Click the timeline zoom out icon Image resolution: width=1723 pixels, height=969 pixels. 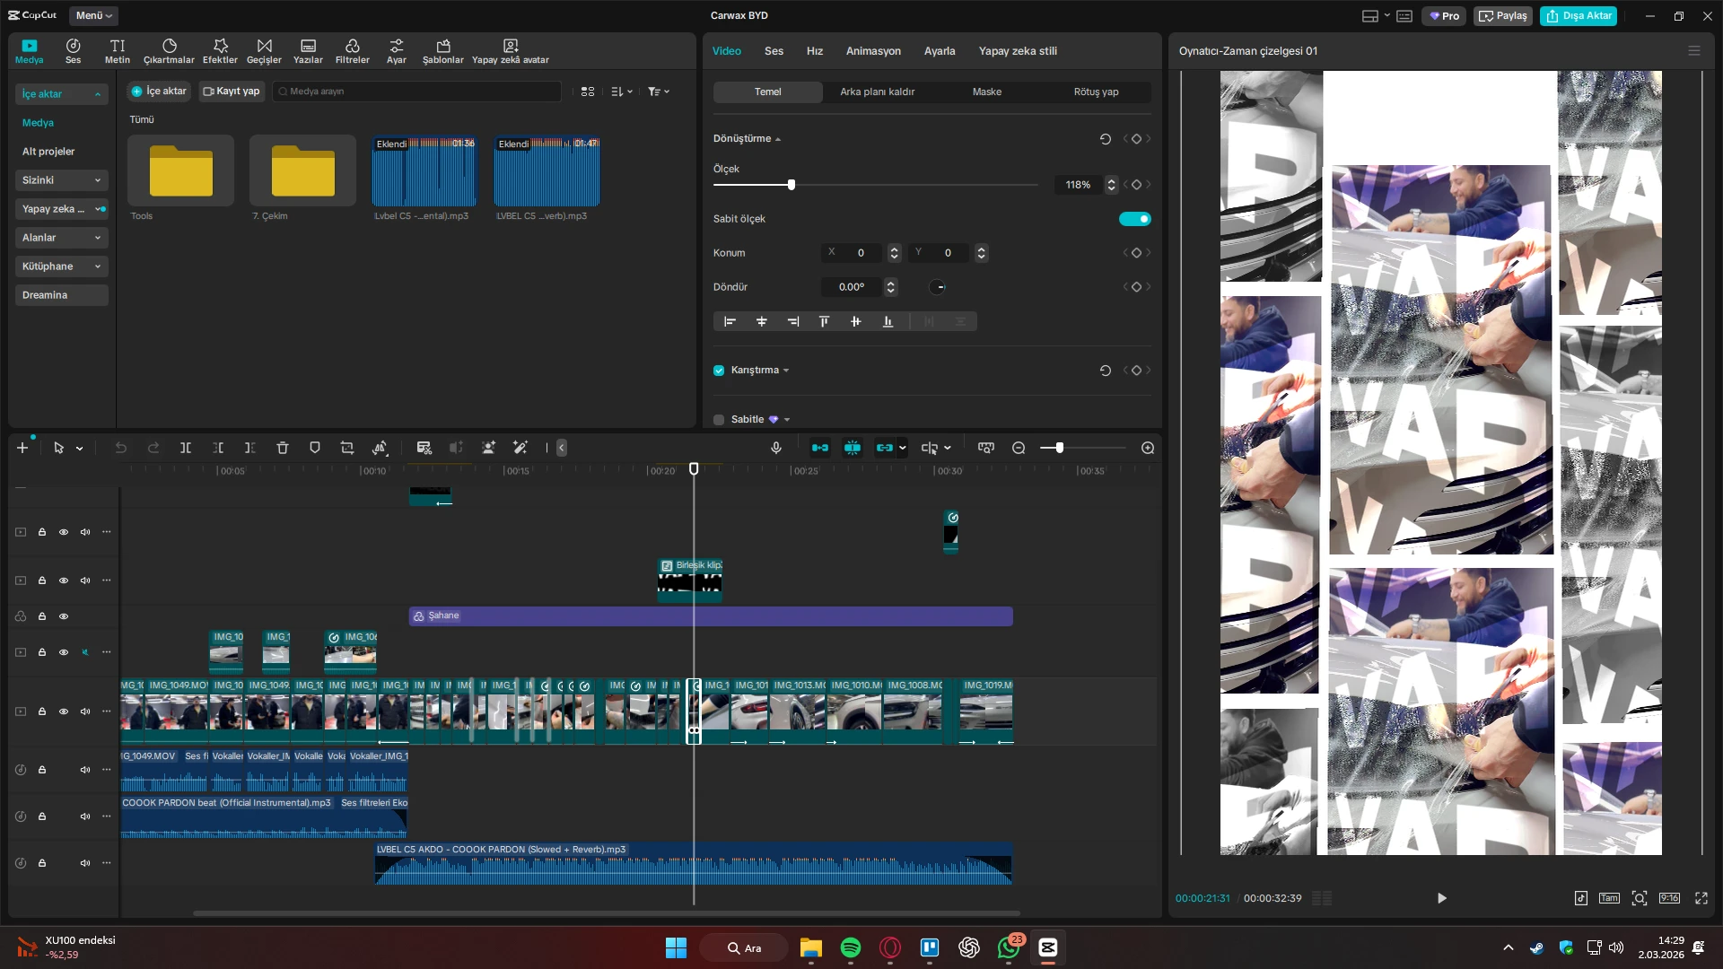click(x=1019, y=448)
